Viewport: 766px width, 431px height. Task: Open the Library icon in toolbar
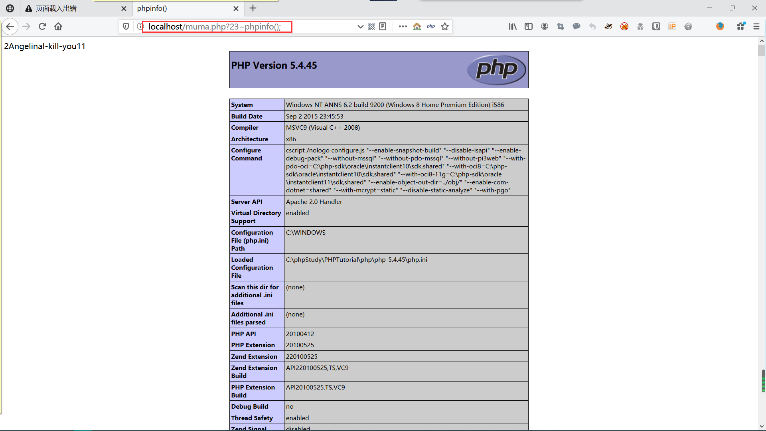pyautogui.click(x=513, y=26)
